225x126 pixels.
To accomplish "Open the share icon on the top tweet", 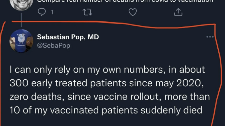I will (x=178, y=12).
